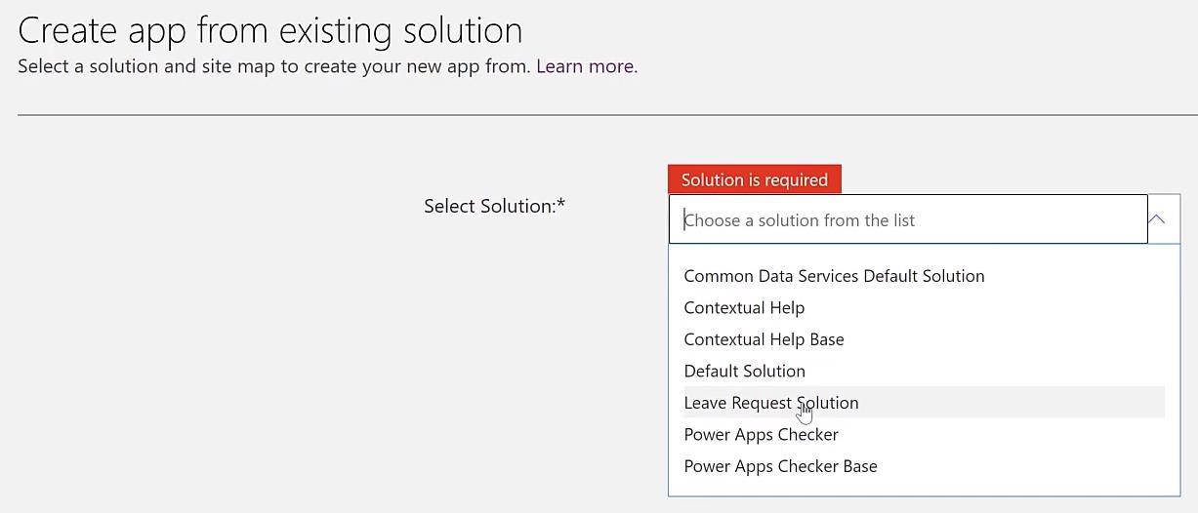
Task: Click the required asterisk after Select Solution
Action: coord(561,204)
